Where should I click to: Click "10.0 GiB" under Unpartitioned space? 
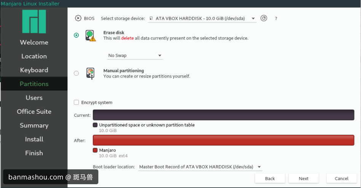click(108, 131)
